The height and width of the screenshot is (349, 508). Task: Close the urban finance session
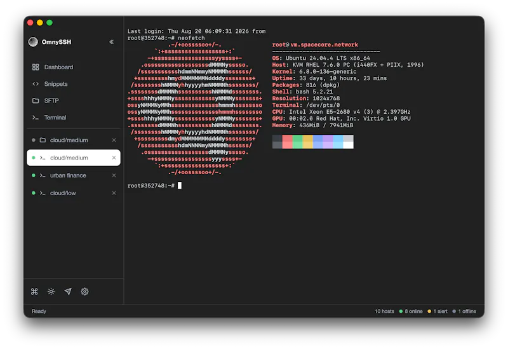click(x=114, y=175)
